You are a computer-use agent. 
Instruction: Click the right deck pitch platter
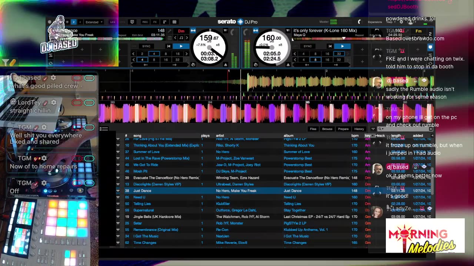[272, 48]
